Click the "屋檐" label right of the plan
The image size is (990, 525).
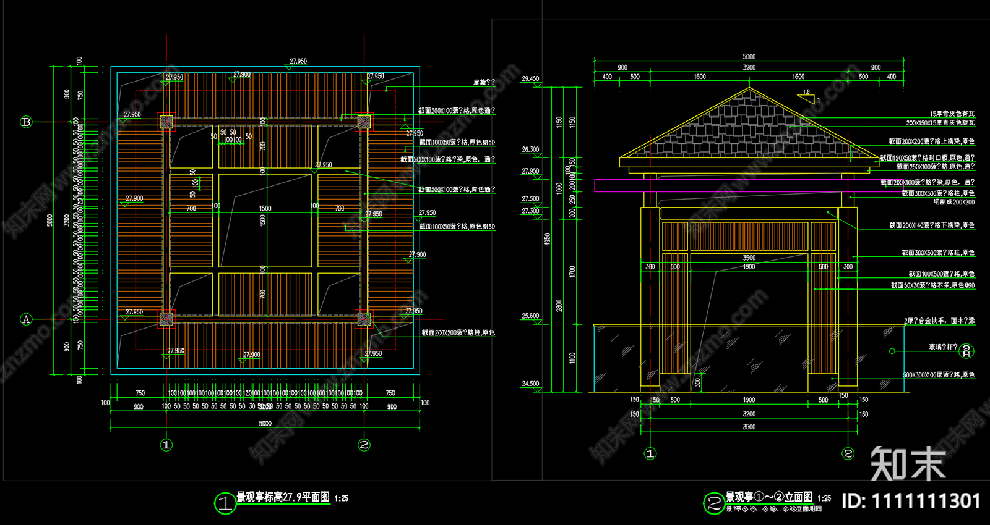tap(484, 82)
